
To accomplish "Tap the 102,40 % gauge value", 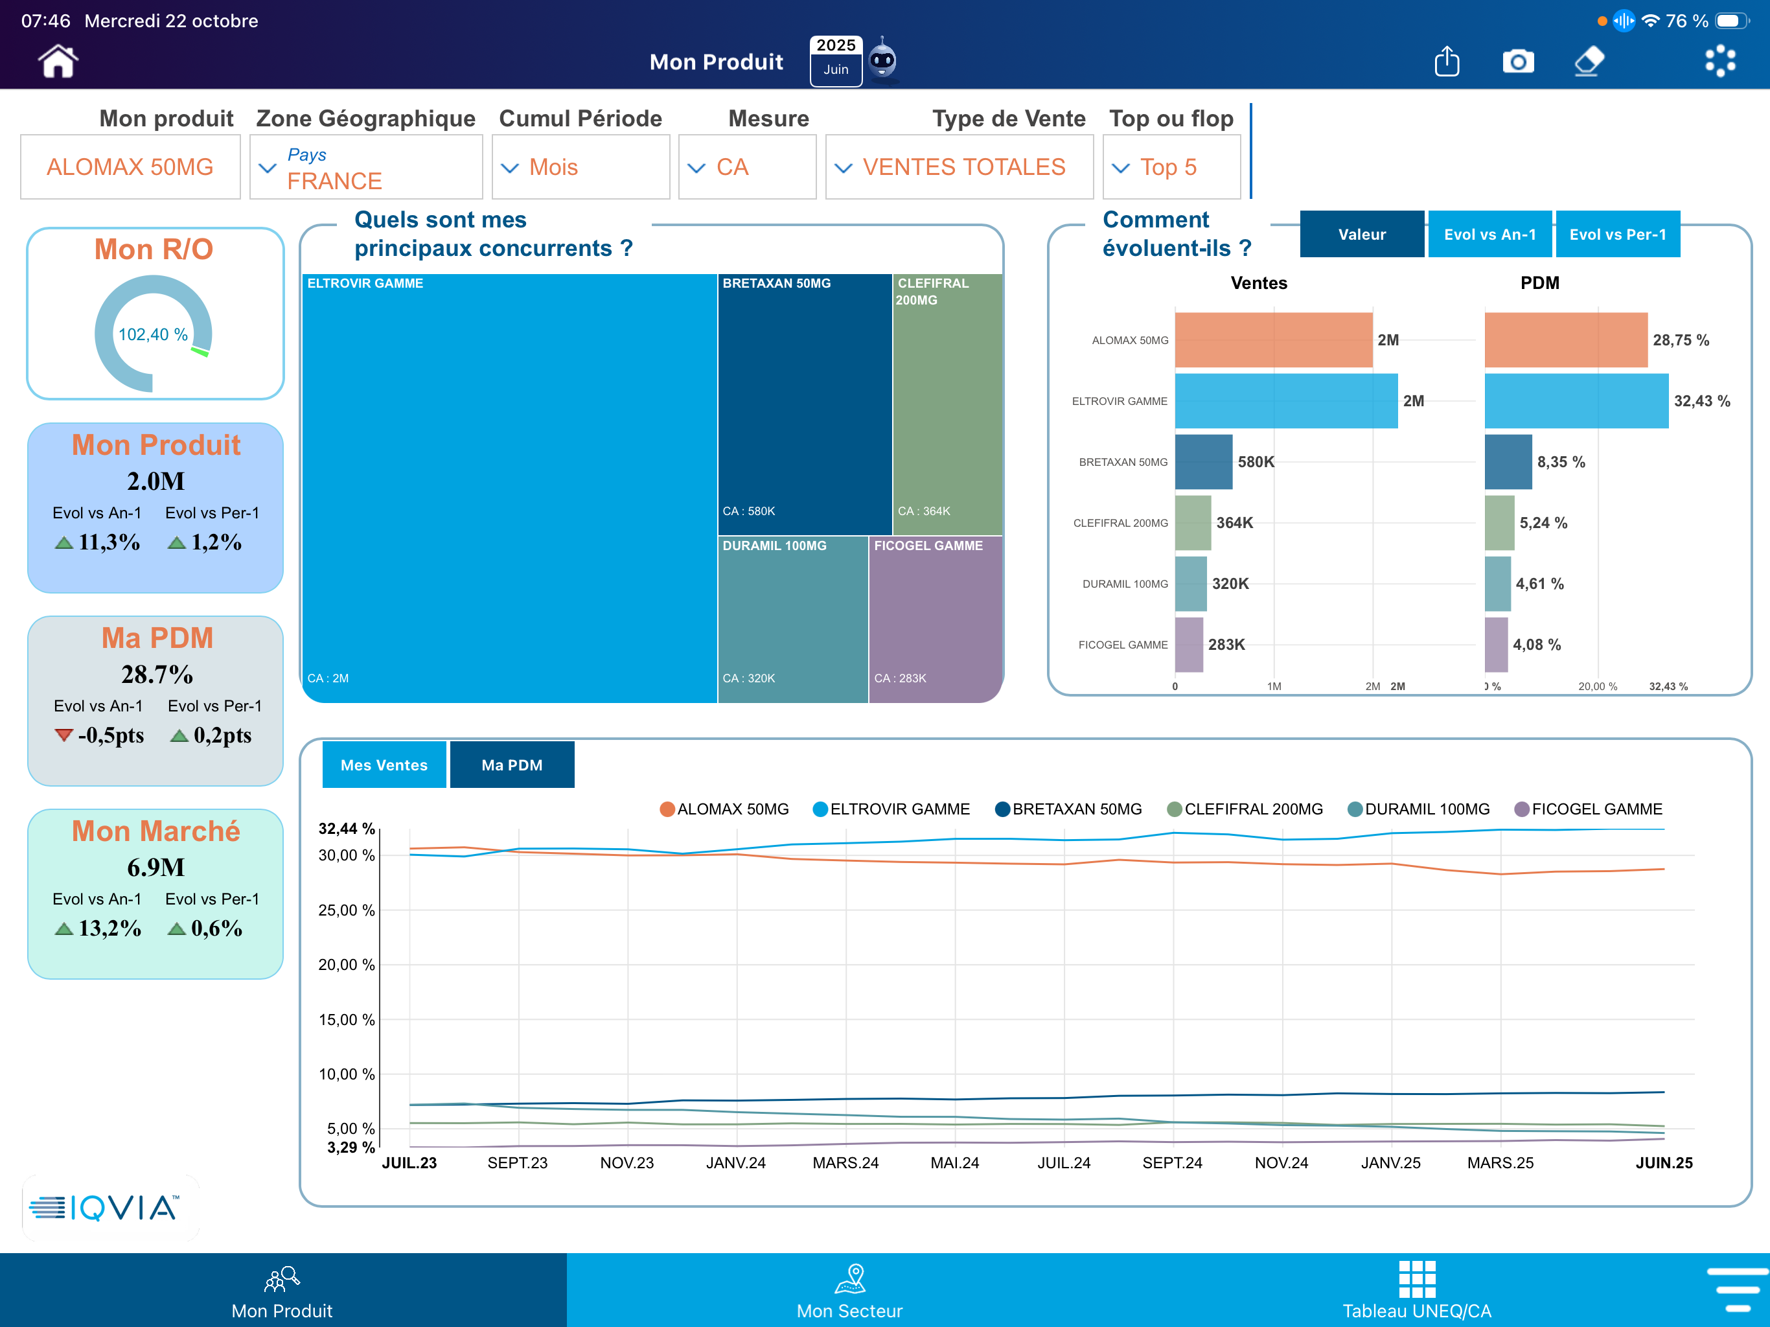I will coord(153,334).
